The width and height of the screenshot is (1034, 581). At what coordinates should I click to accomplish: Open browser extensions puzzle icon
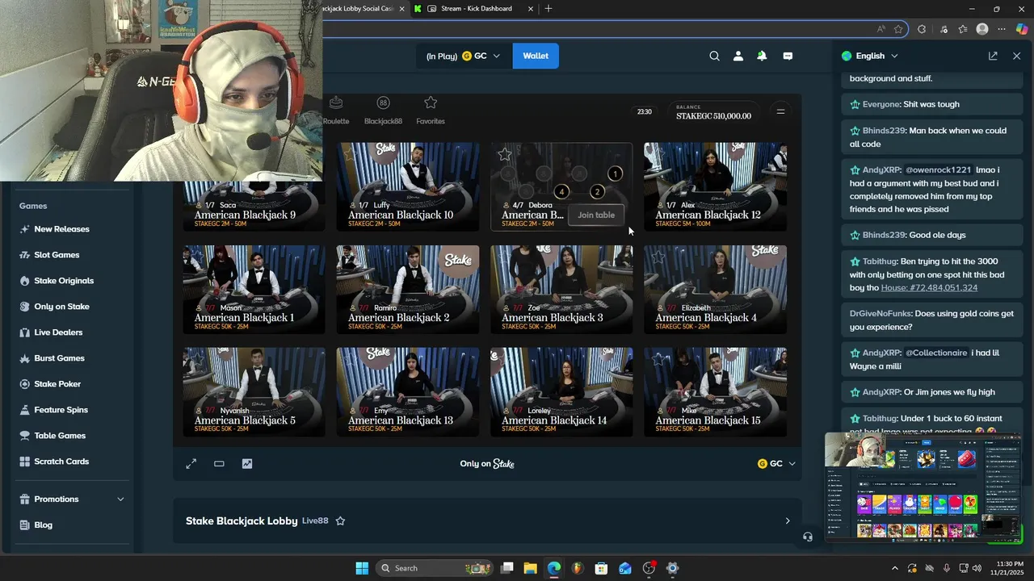[922, 29]
